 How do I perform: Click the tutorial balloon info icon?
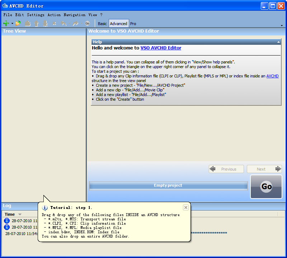[45, 208]
